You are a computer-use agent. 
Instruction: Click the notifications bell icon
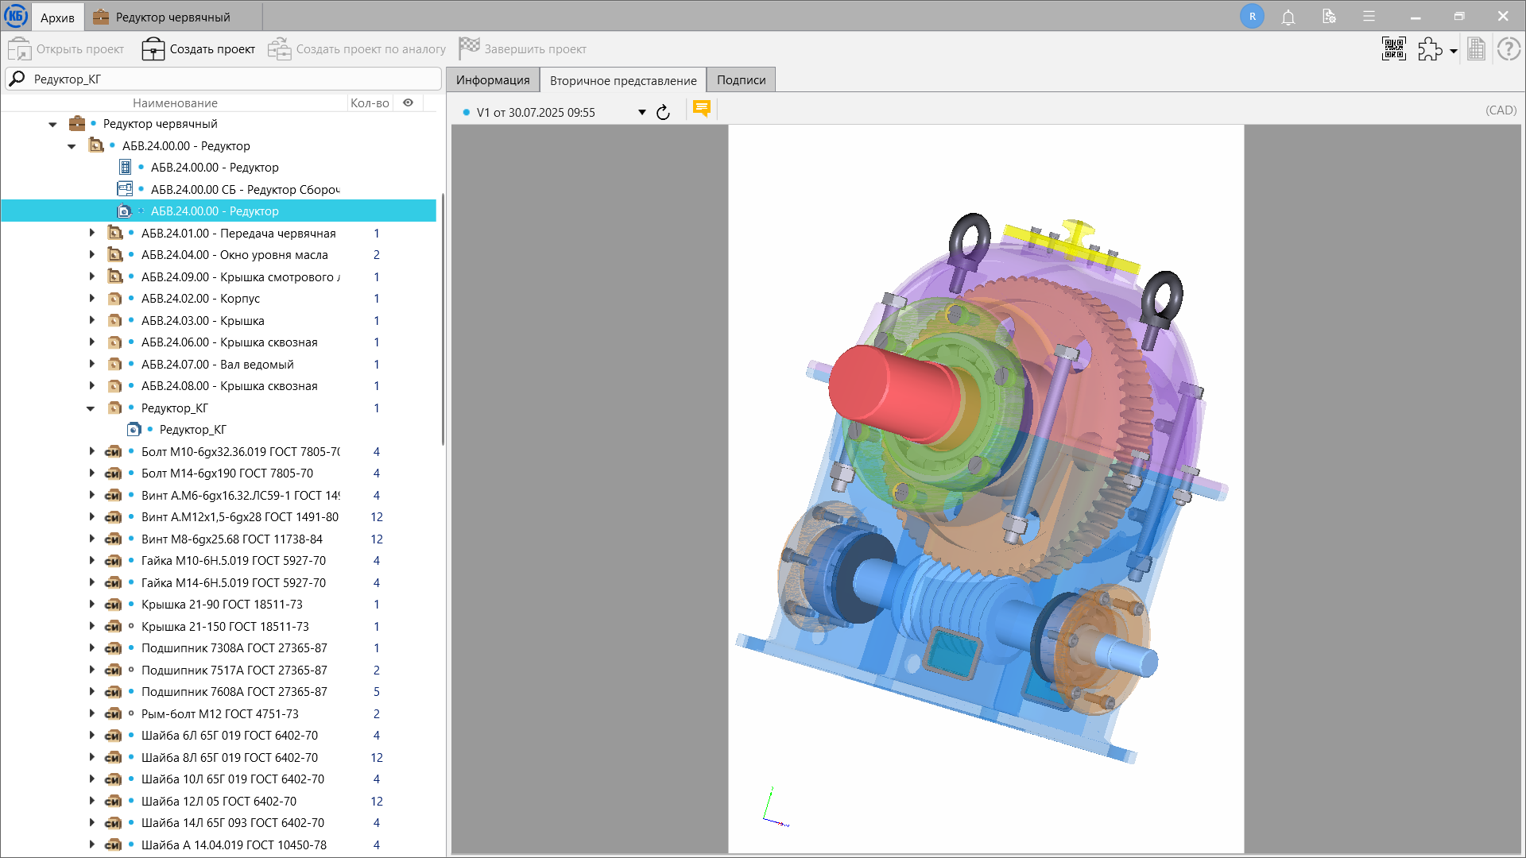tap(1288, 17)
